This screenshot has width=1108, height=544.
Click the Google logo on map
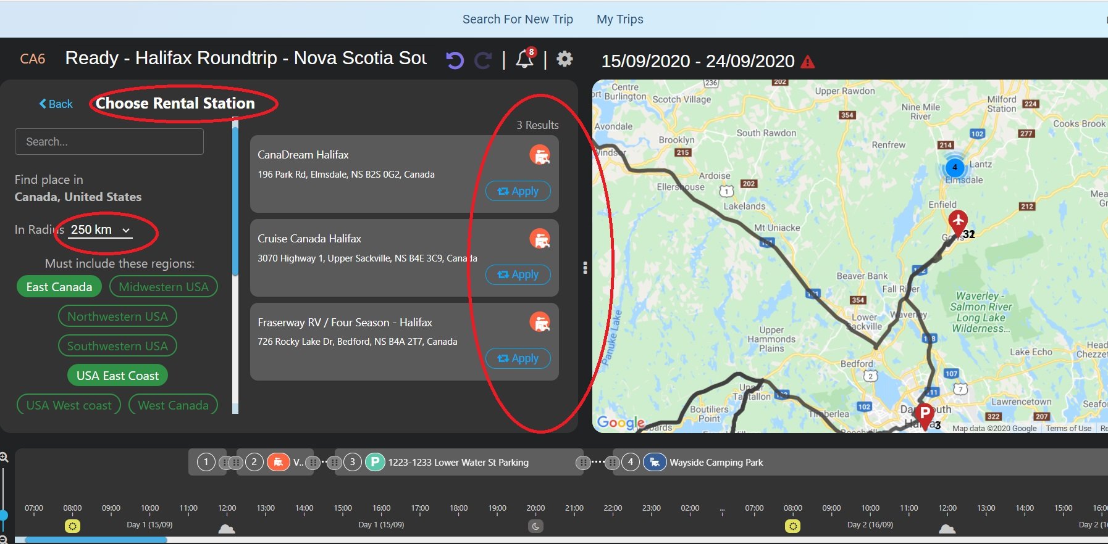[x=621, y=422]
